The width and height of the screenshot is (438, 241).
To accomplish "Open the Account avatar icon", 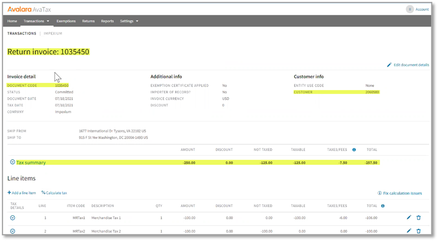I will tap(409, 9).
